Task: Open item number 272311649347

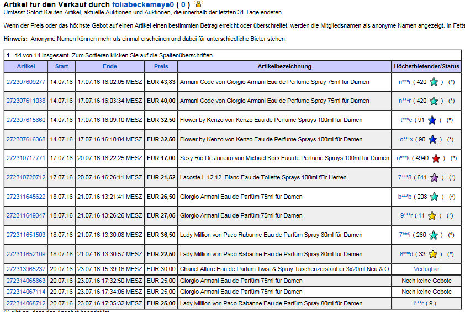Action: (26, 215)
